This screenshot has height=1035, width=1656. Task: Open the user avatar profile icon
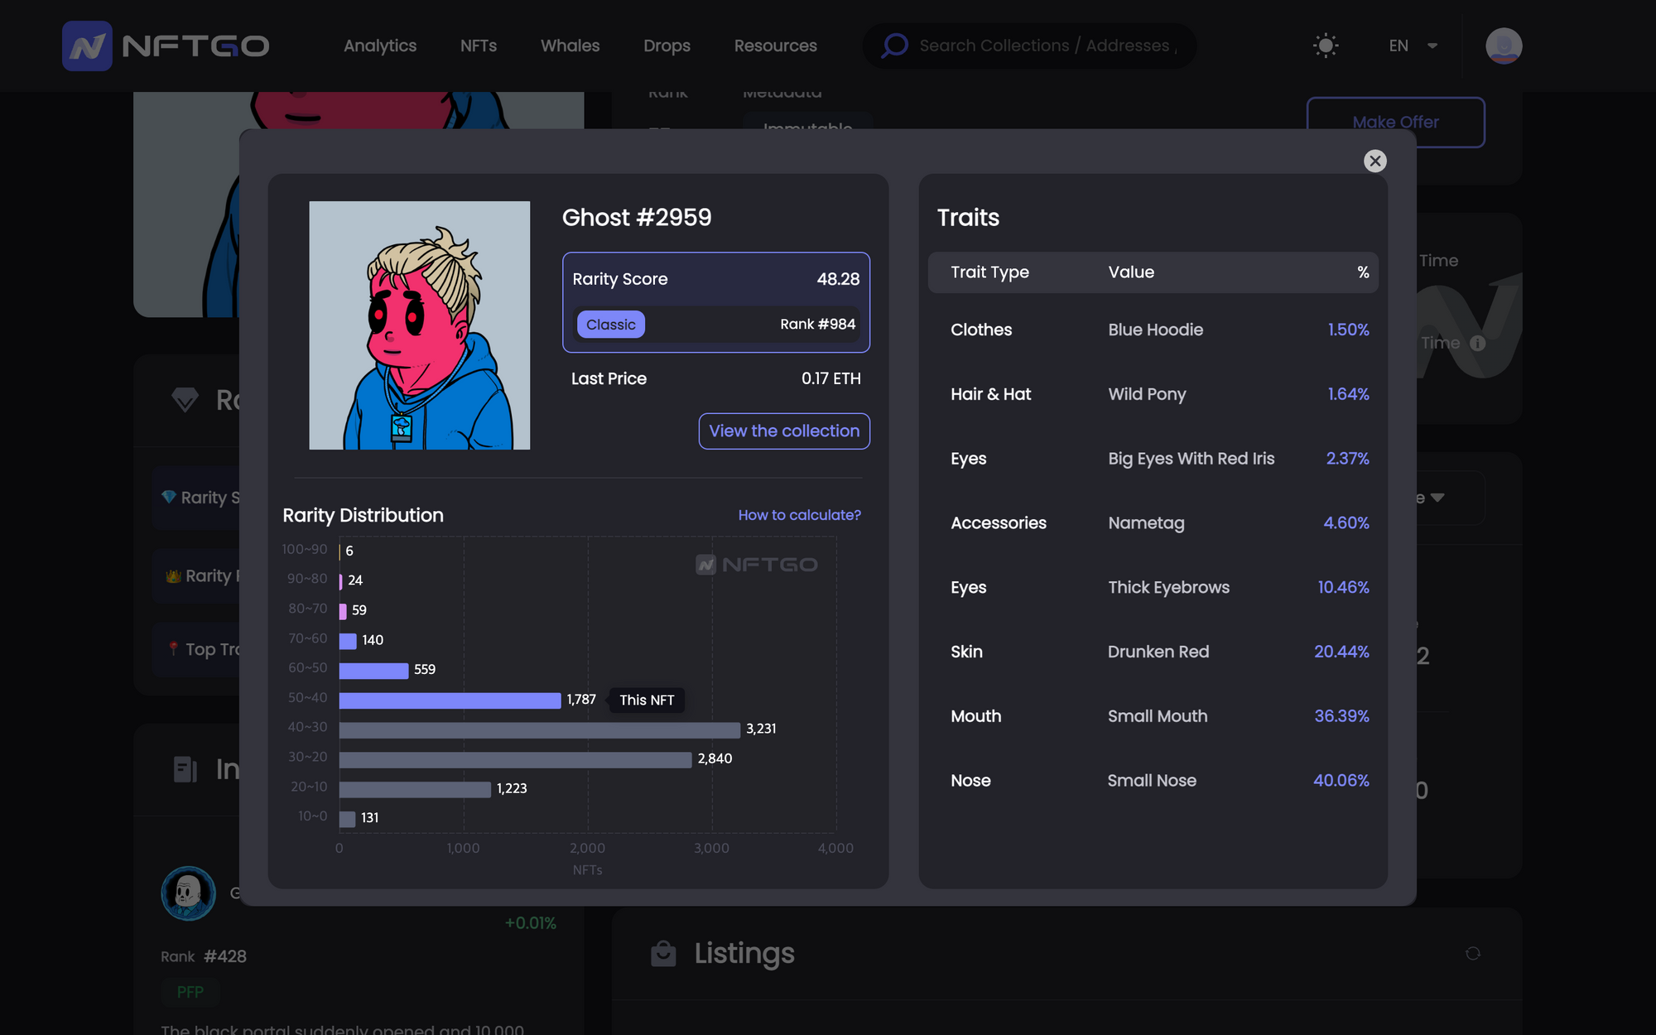1503,46
